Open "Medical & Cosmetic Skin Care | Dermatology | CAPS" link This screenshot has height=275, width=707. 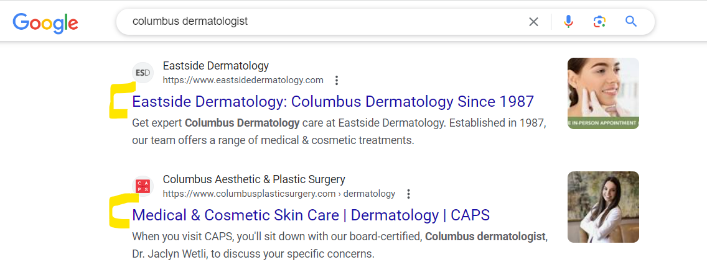311,215
